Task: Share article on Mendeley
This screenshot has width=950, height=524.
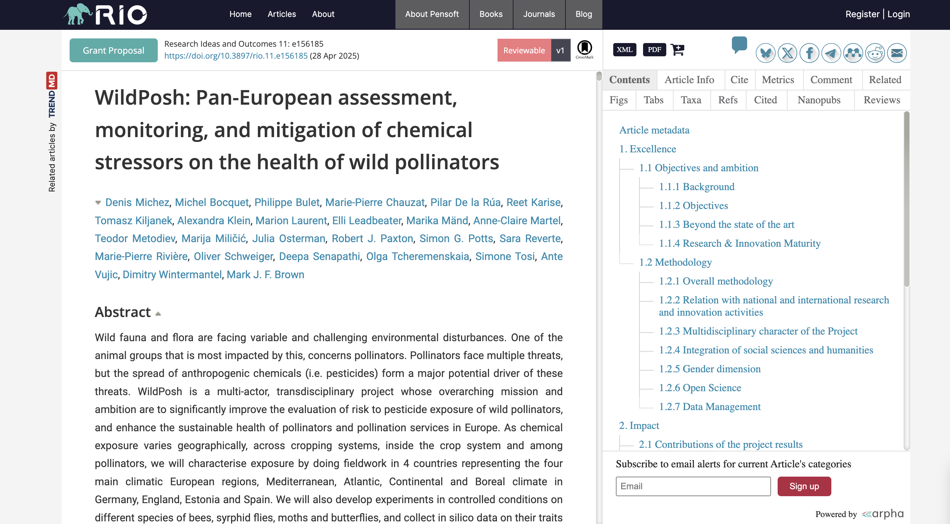Action: tap(853, 53)
